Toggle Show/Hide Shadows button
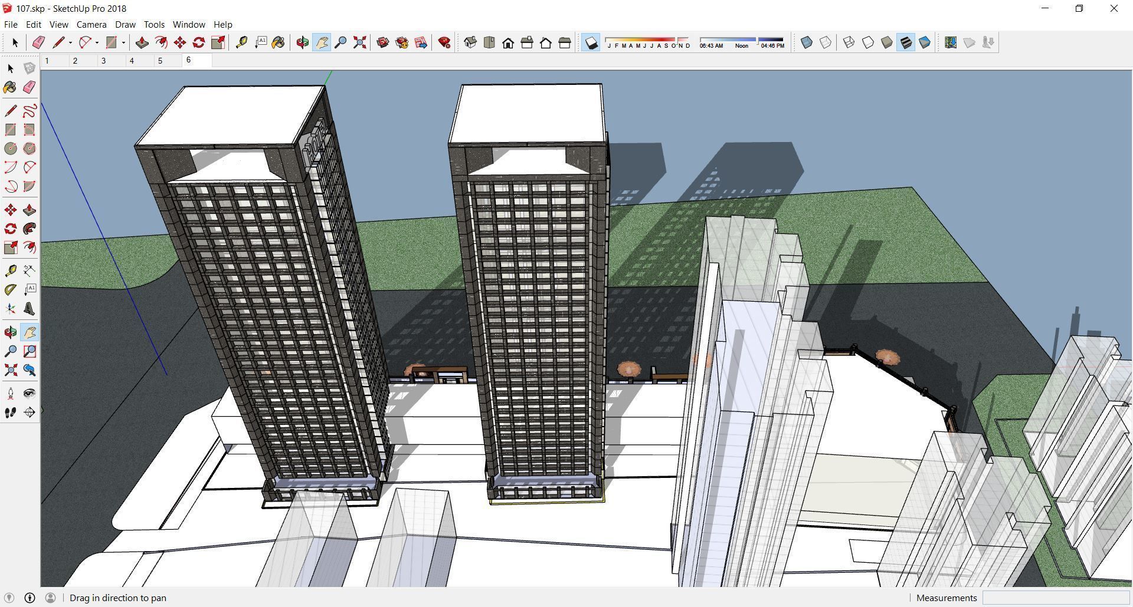 click(591, 42)
